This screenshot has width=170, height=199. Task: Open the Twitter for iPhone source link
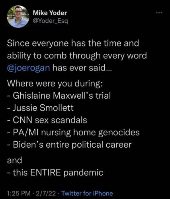87,193
